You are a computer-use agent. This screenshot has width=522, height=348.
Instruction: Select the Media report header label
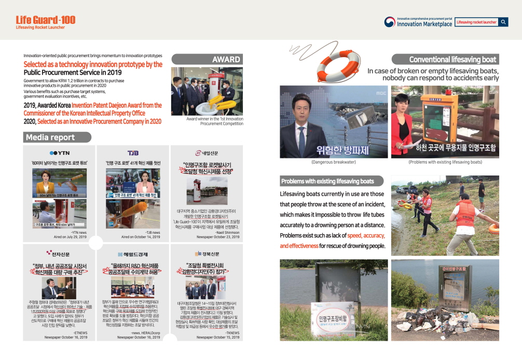coord(57,137)
